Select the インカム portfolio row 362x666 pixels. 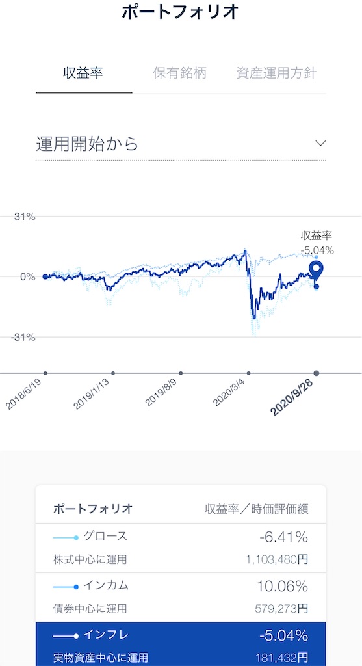pyautogui.click(x=181, y=597)
